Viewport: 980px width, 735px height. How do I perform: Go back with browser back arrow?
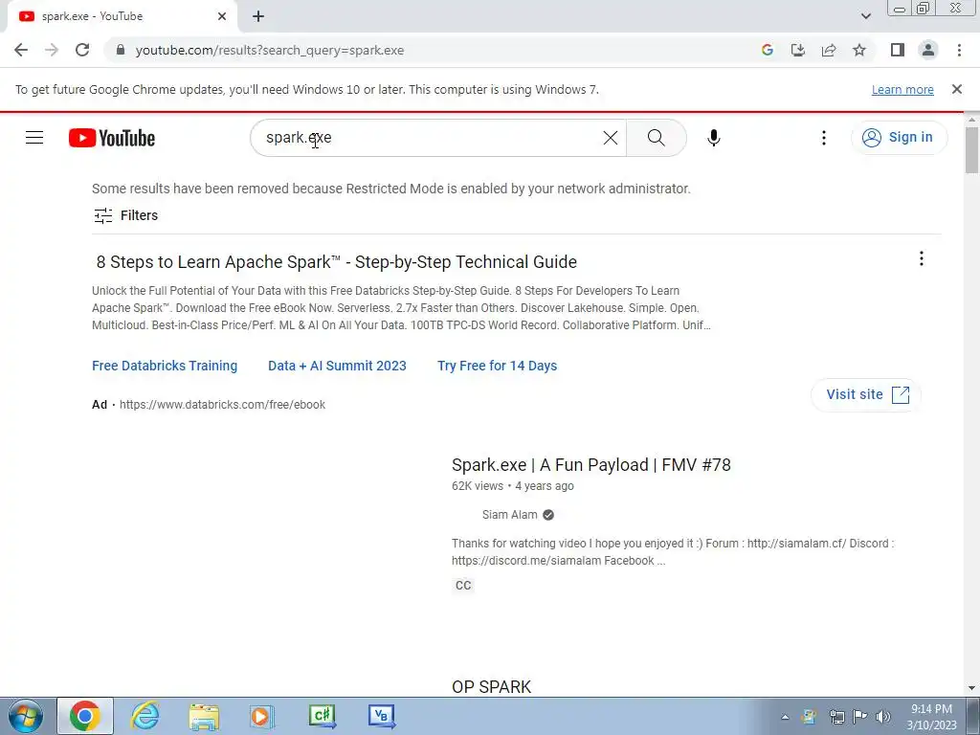(21, 50)
